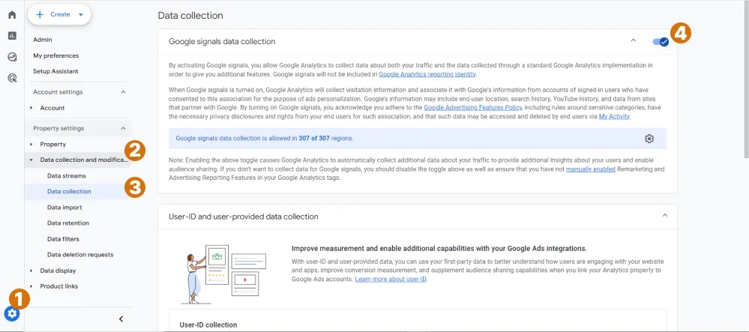This screenshot has width=749, height=332.
Task: Open the Reports bar chart icon
Action: (13, 36)
